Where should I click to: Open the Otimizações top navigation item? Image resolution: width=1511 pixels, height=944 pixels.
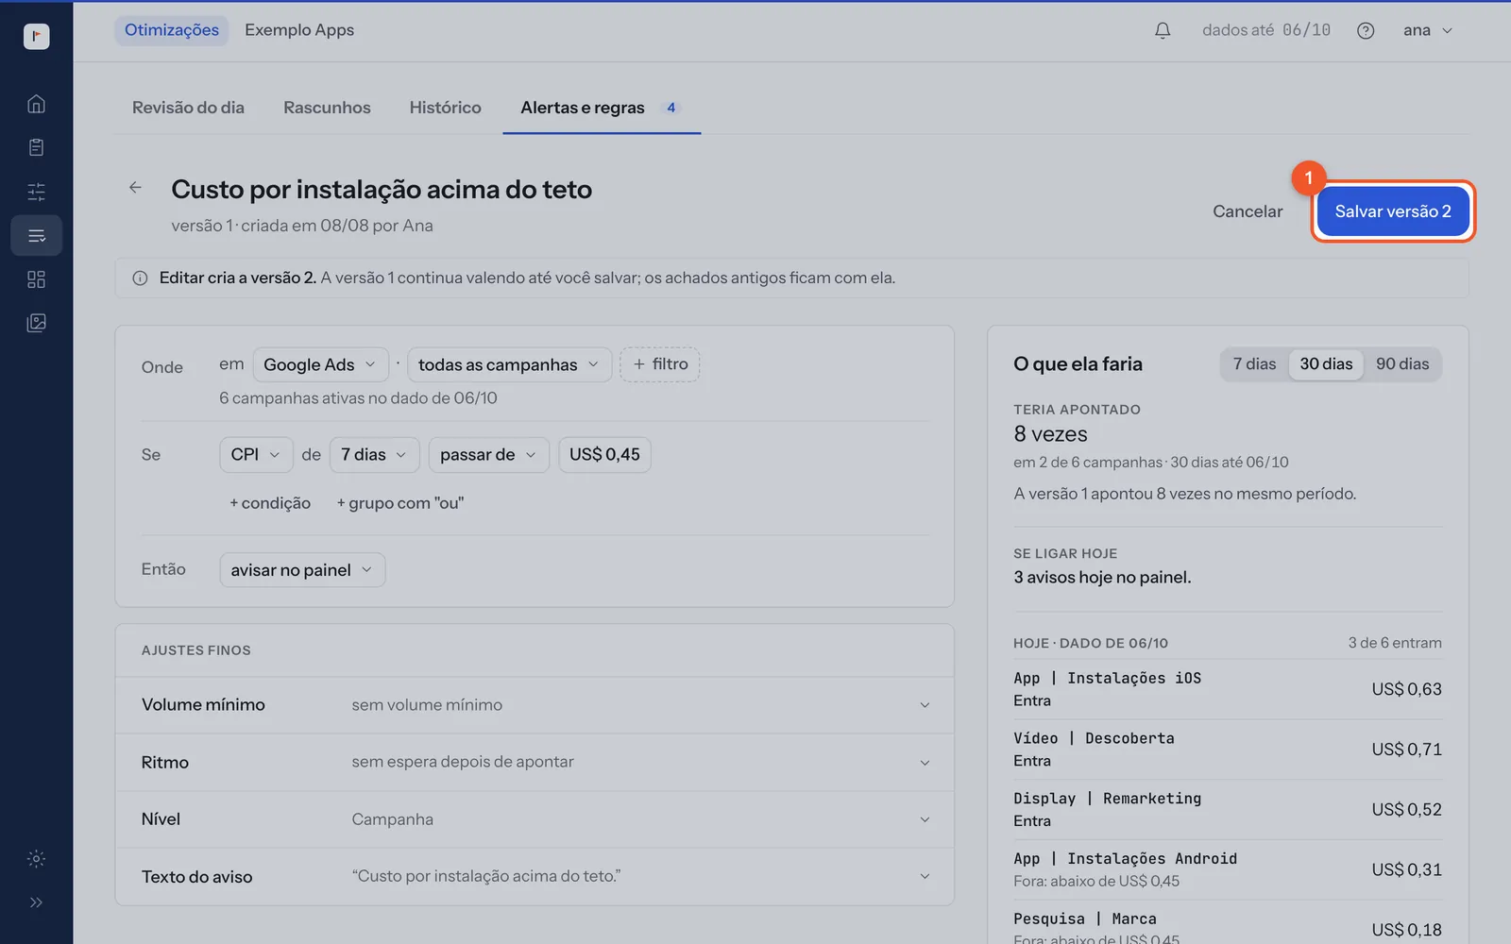pos(172,30)
